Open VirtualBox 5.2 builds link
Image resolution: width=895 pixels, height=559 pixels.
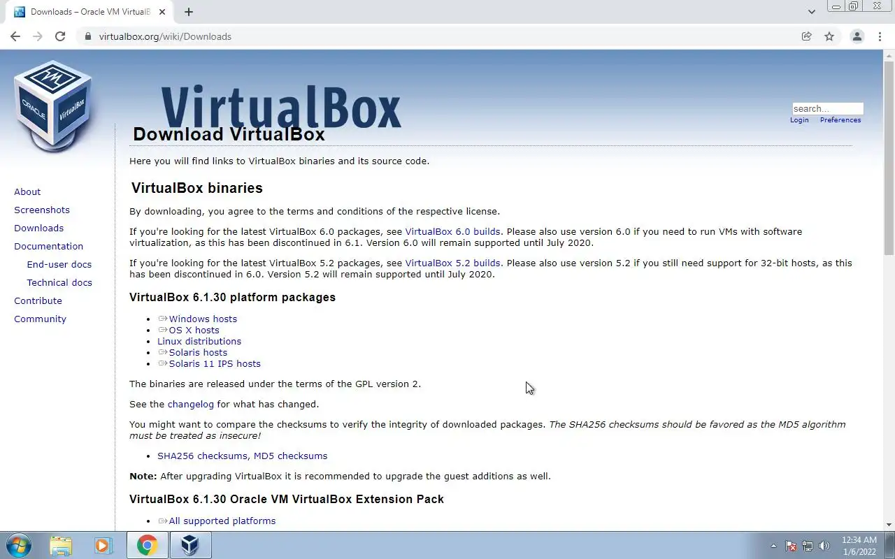[x=452, y=263]
